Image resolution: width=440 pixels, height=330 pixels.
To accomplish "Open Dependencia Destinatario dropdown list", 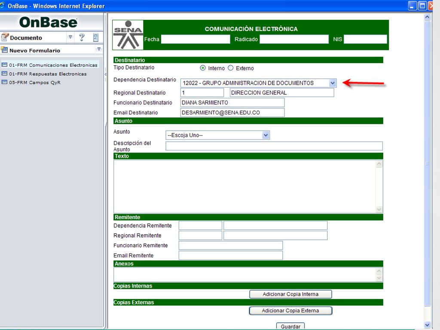I will 333,83.
